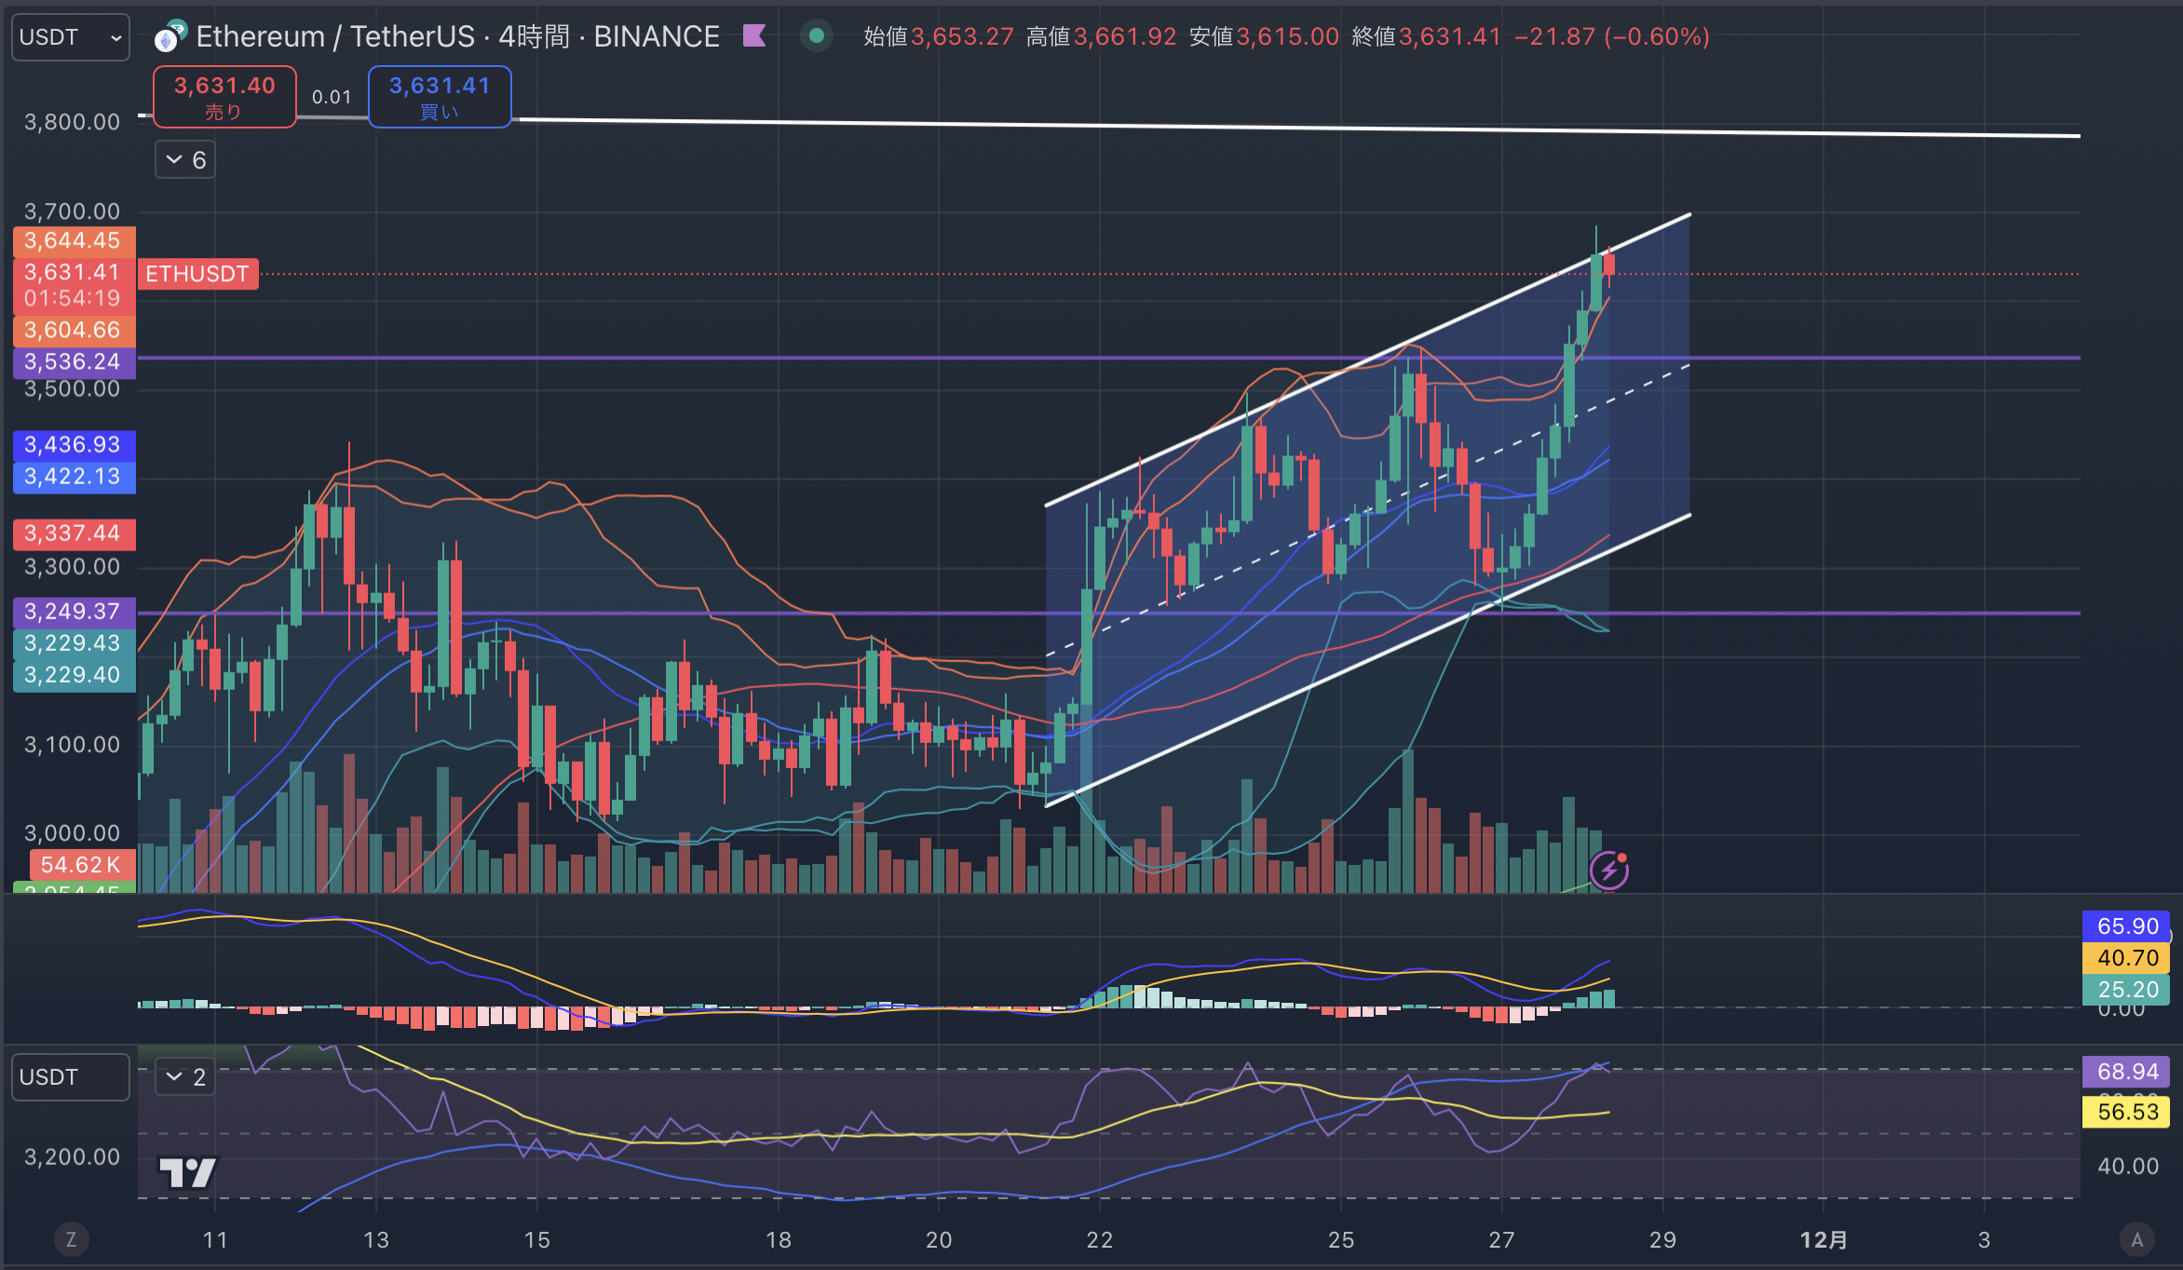Click the 3,644.45 orange price label
Viewport: 2183px width, 1270px height.
74,241
